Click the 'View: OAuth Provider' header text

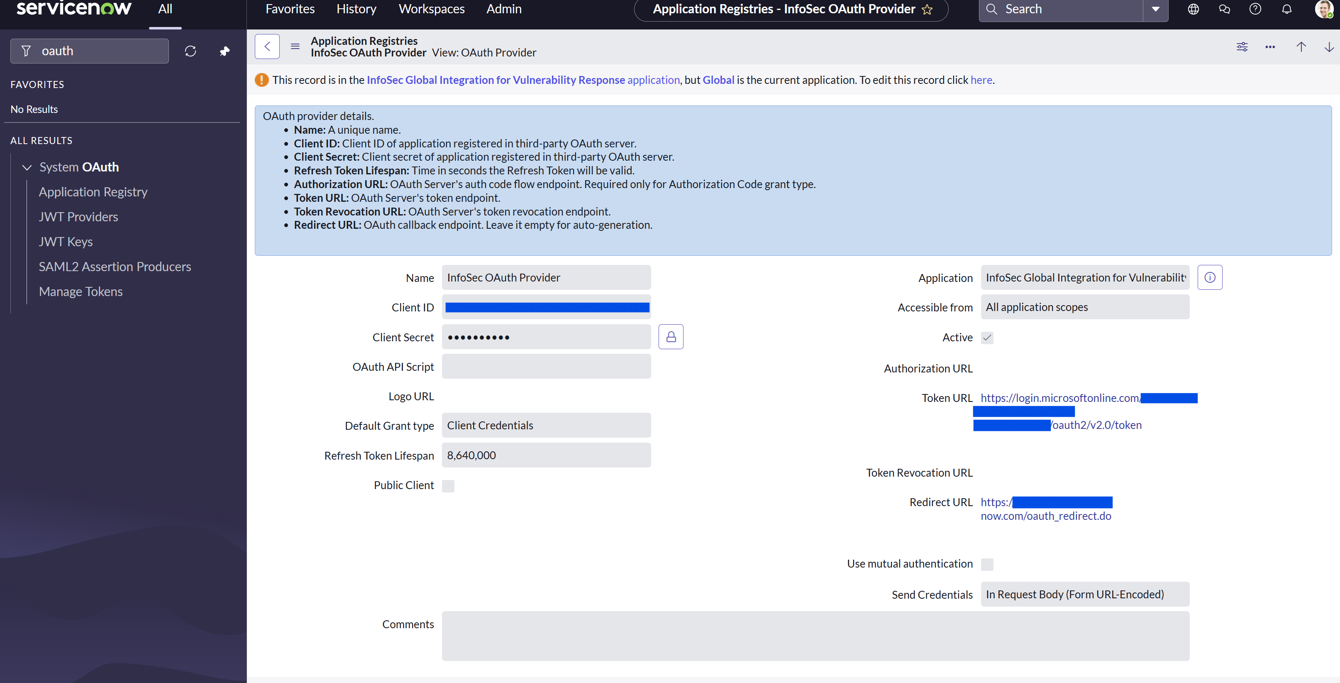[484, 53]
